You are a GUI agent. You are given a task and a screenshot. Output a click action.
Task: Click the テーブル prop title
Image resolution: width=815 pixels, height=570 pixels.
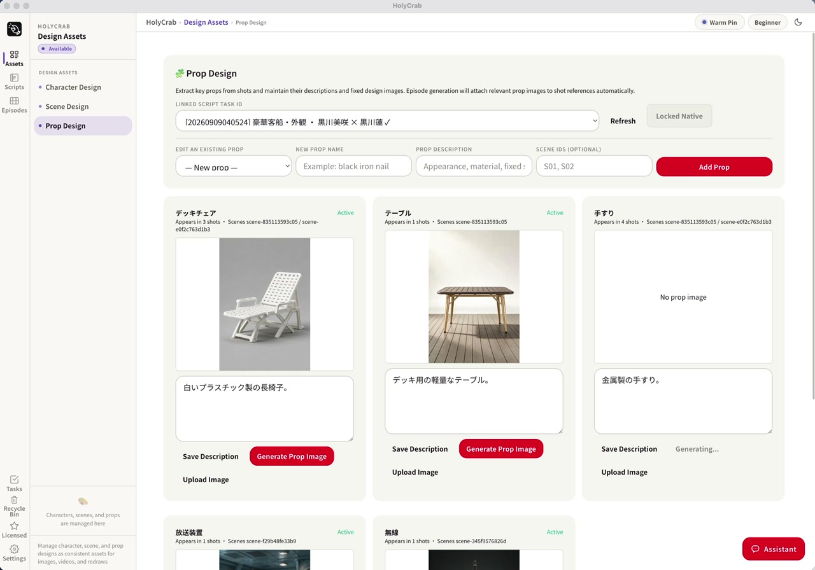click(x=399, y=213)
